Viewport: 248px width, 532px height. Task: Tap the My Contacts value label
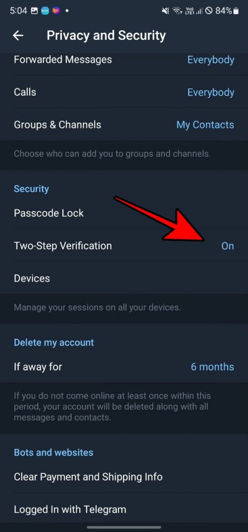205,125
